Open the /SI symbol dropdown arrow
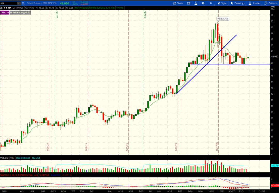 [19, 3]
